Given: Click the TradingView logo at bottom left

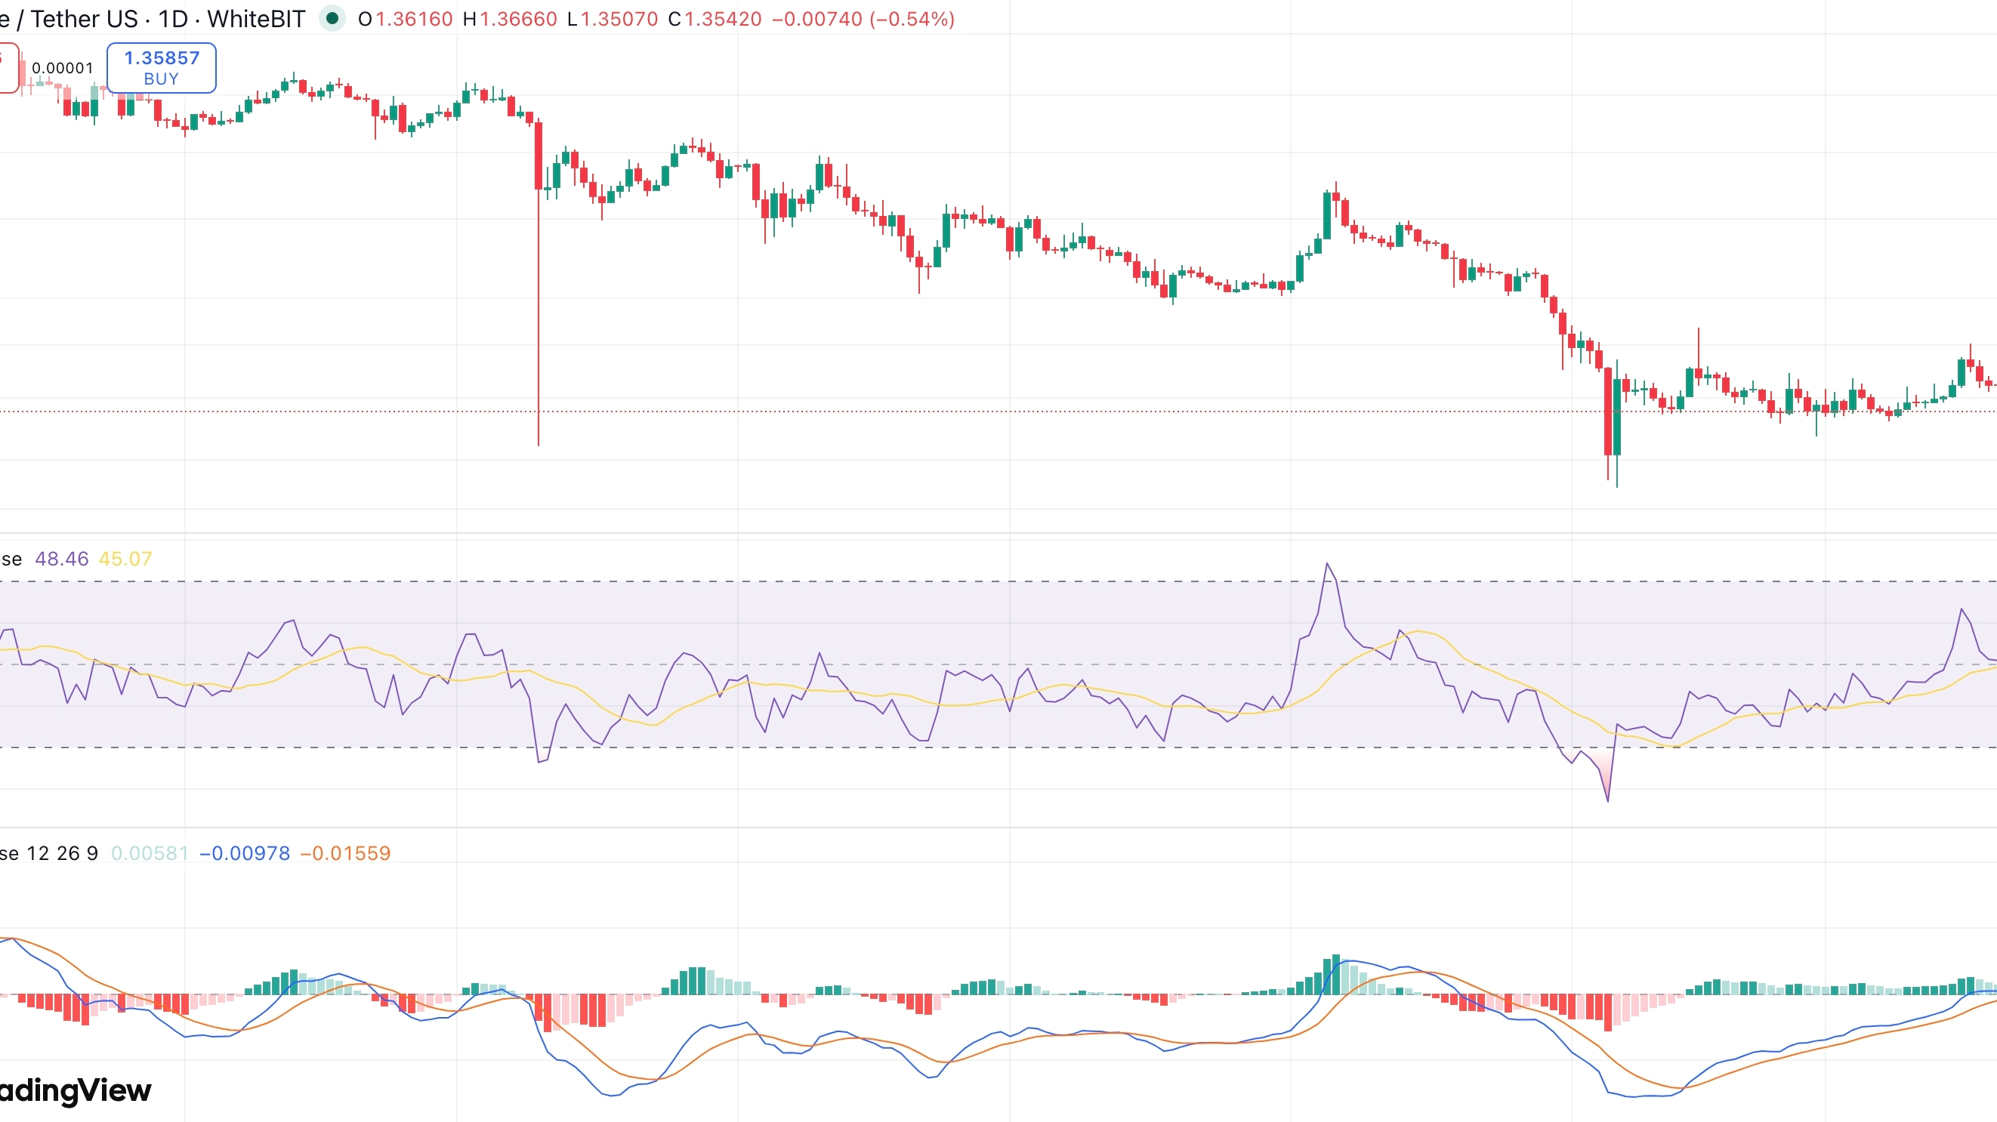Looking at the screenshot, I should click(x=75, y=1090).
